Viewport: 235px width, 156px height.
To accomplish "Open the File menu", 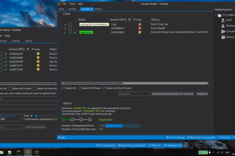I will click(x=65, y=4).
